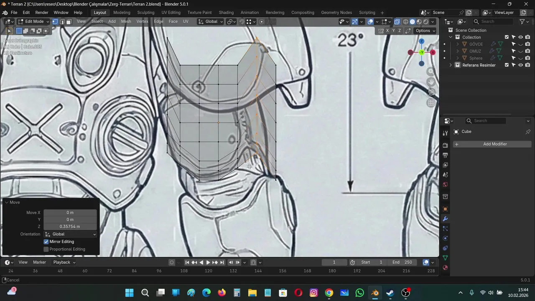Select rendered viewport shading
This screenshot has width=535, height=301.
click(x=425, y=22)
